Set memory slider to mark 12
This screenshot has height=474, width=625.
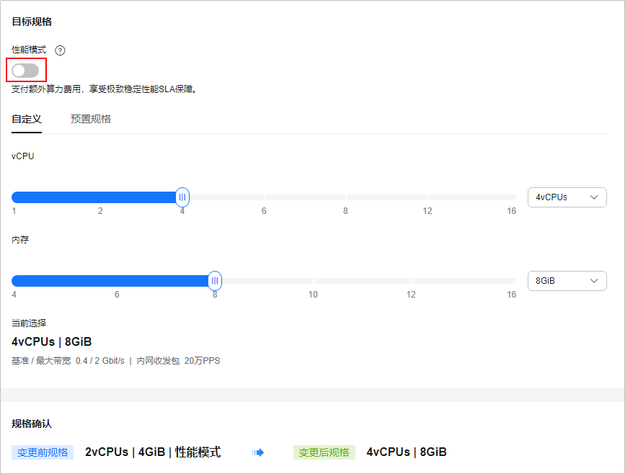pos(411,281)
